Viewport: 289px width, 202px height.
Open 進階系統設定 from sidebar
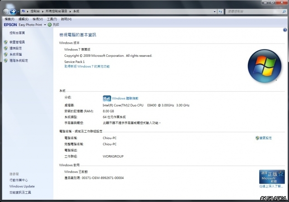(19, 60)
